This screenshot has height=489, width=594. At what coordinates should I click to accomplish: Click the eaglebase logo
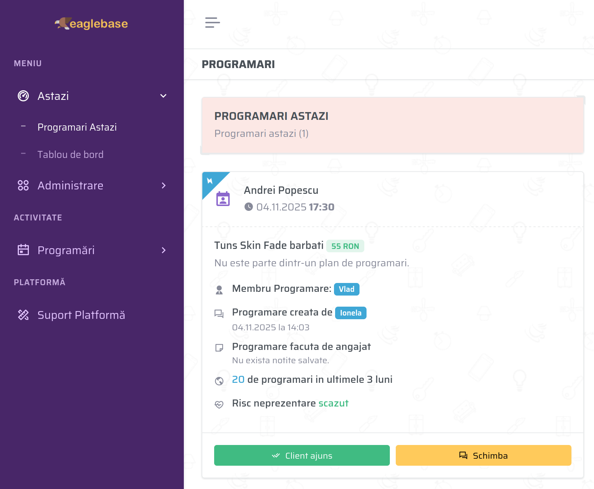pos(91,24)
